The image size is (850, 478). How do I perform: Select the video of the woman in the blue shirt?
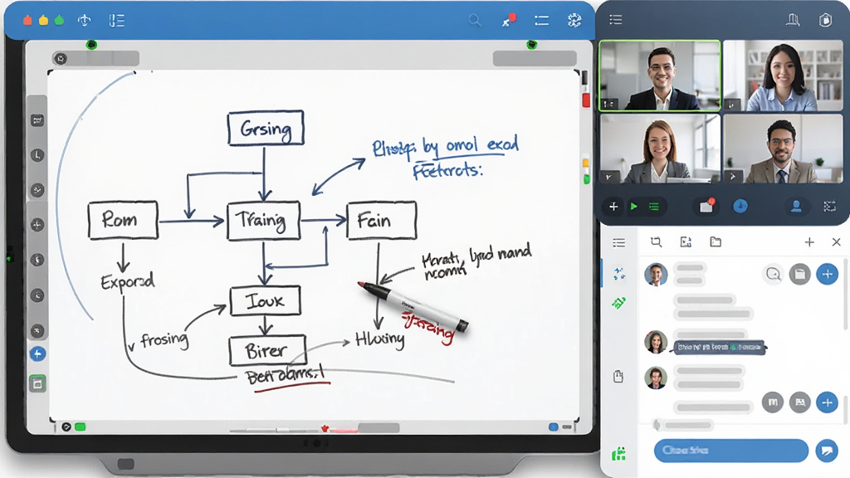pyautogui.click(x=784, y=76)
